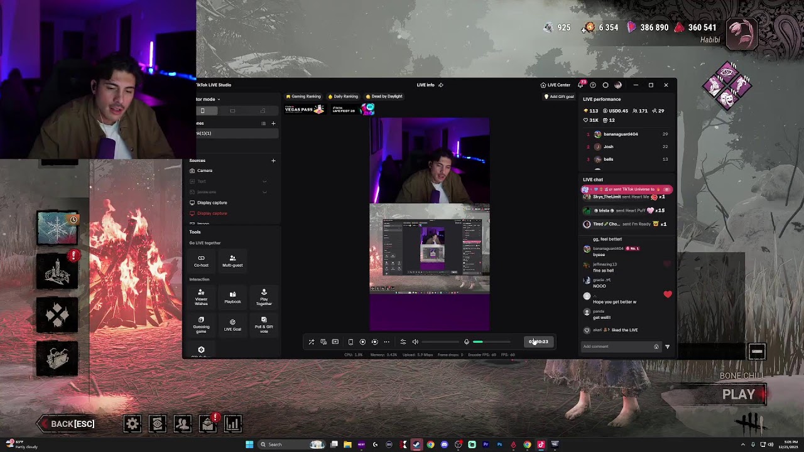This screenshot has height=452, width=804.
Task: Toggle visibility of the Text source
Action: [264, 181]
